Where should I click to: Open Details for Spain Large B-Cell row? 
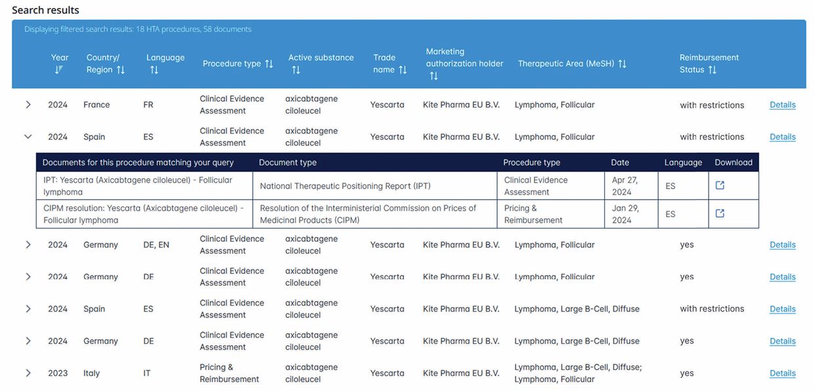782,309
